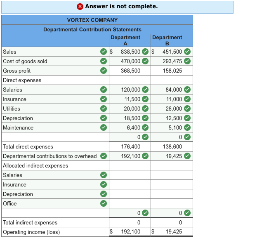Click the check beside Department A salaries 120,000

(x=145, y=90)
